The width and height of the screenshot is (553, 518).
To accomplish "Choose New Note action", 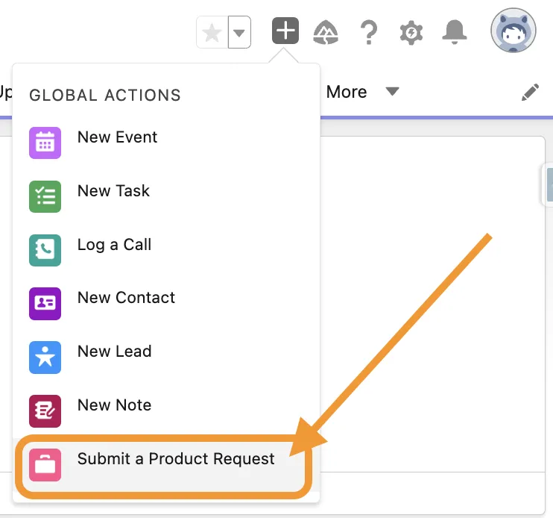I will click(114, 405).
